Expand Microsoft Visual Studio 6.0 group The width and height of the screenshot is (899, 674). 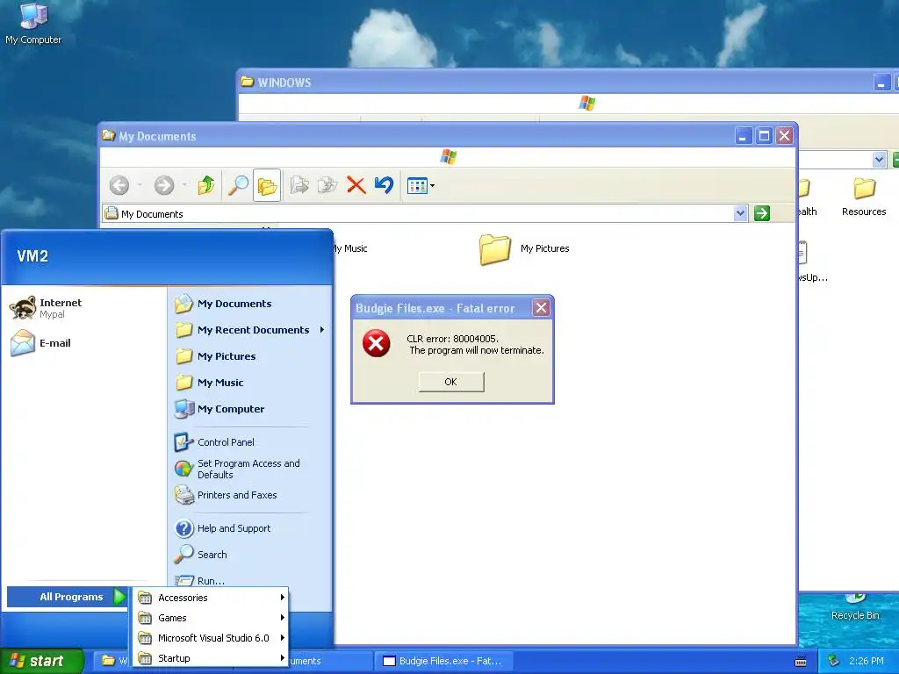(211, 638)
